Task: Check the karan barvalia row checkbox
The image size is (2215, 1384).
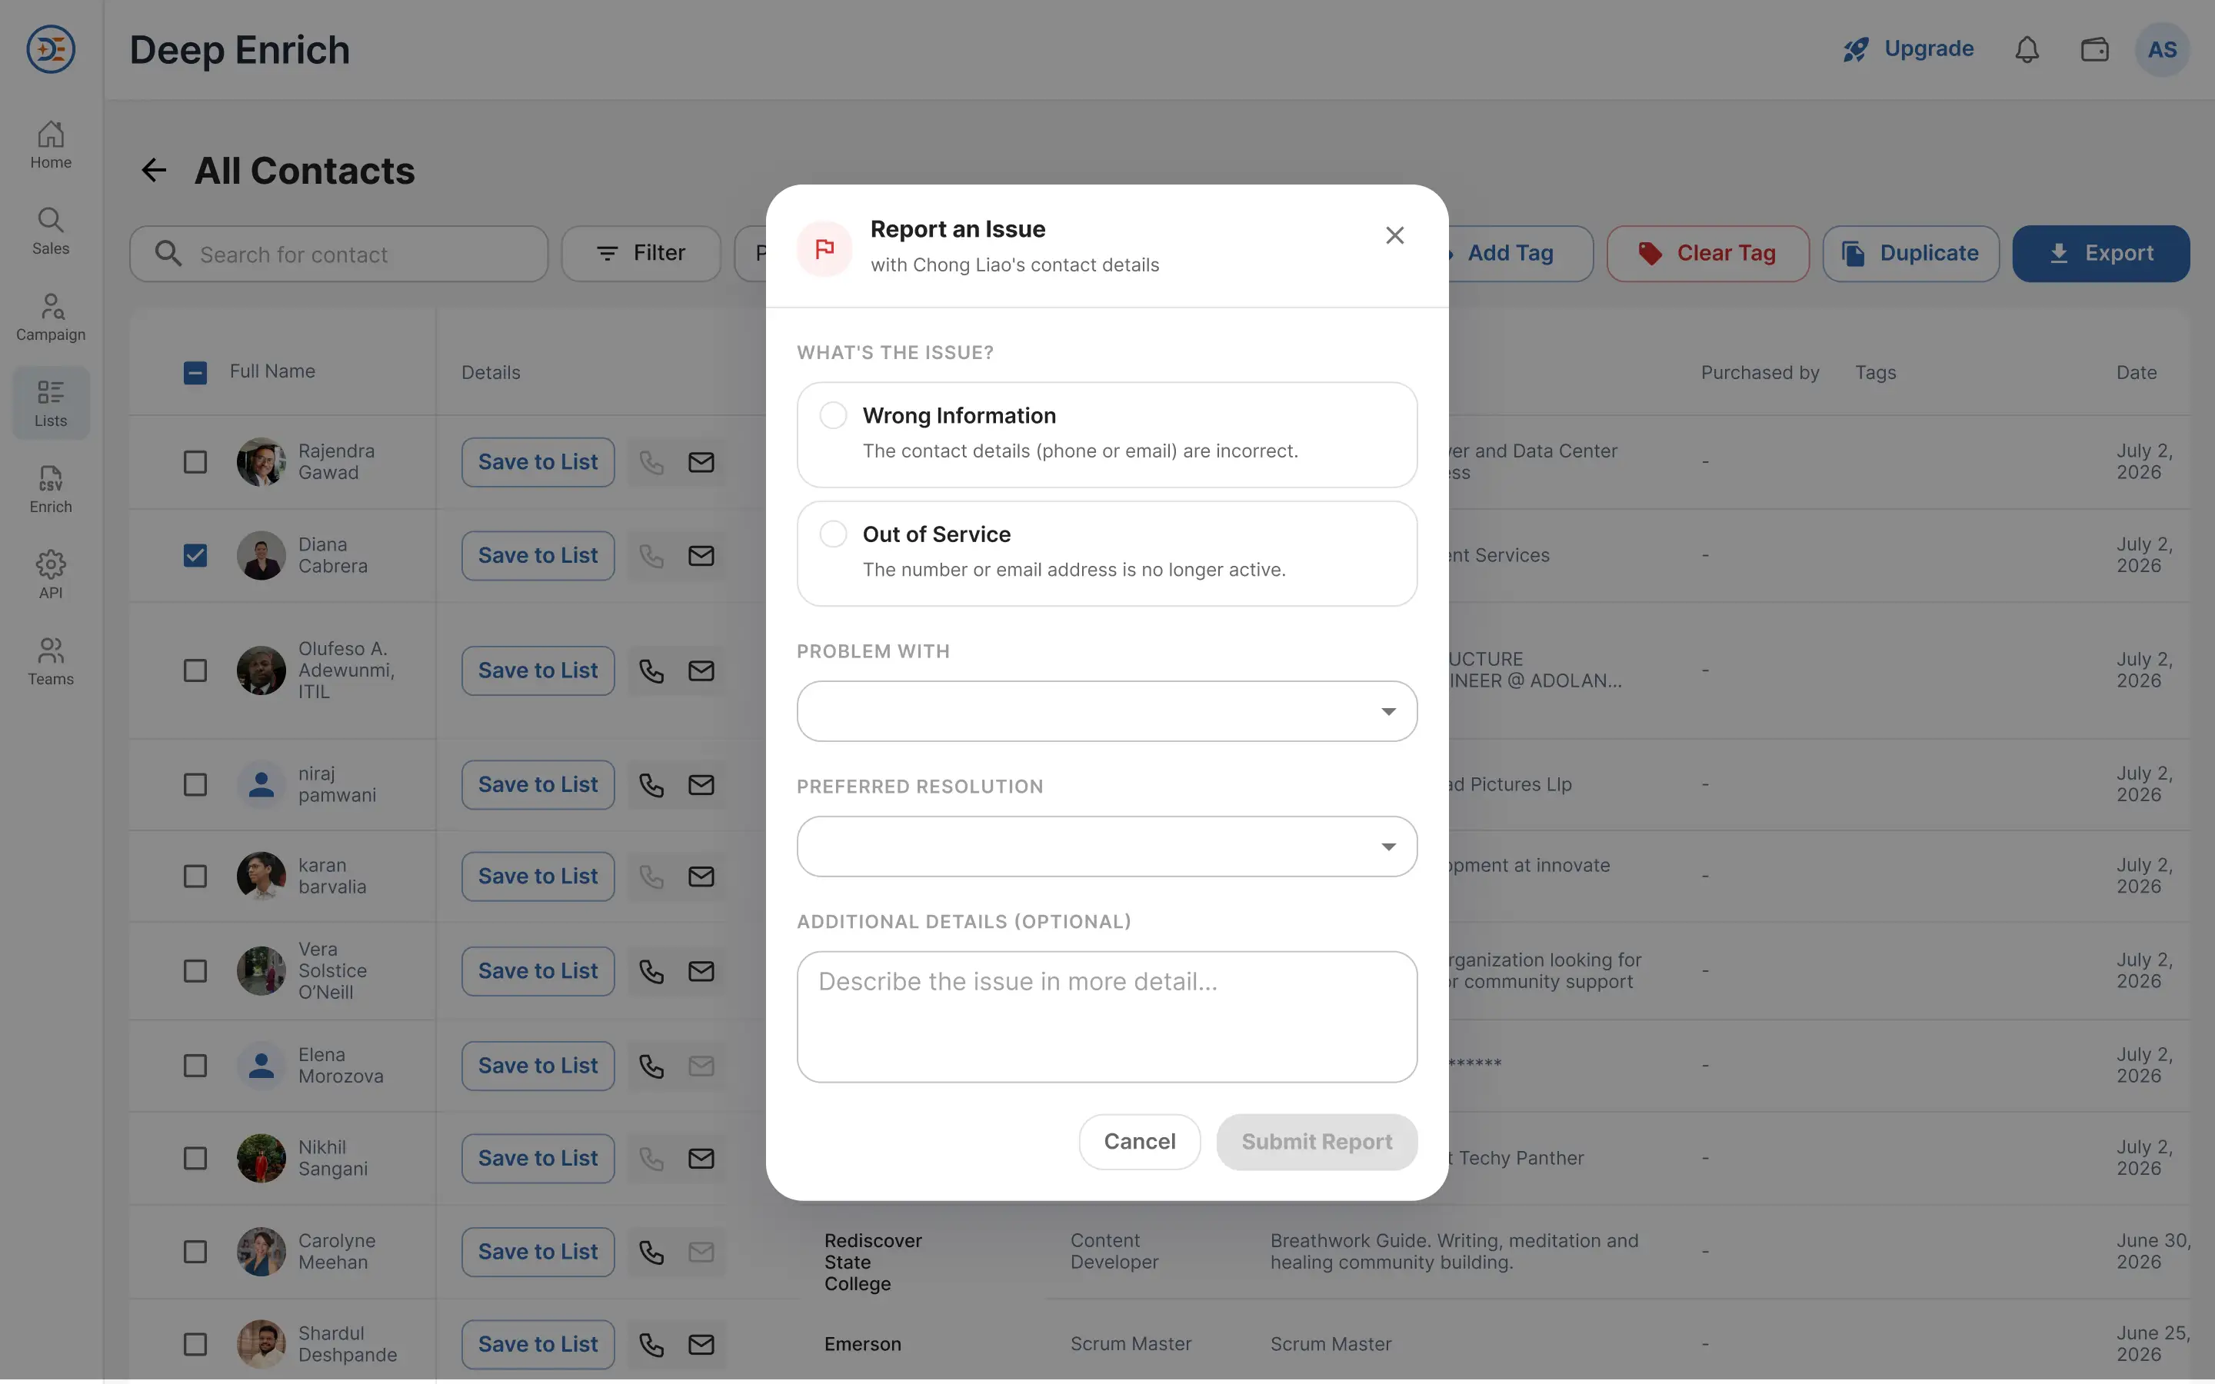Action: click(x=195, y=877)
